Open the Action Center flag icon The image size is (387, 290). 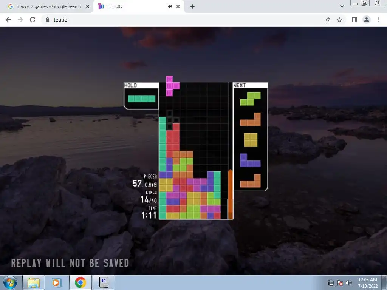tap(340, 283)
